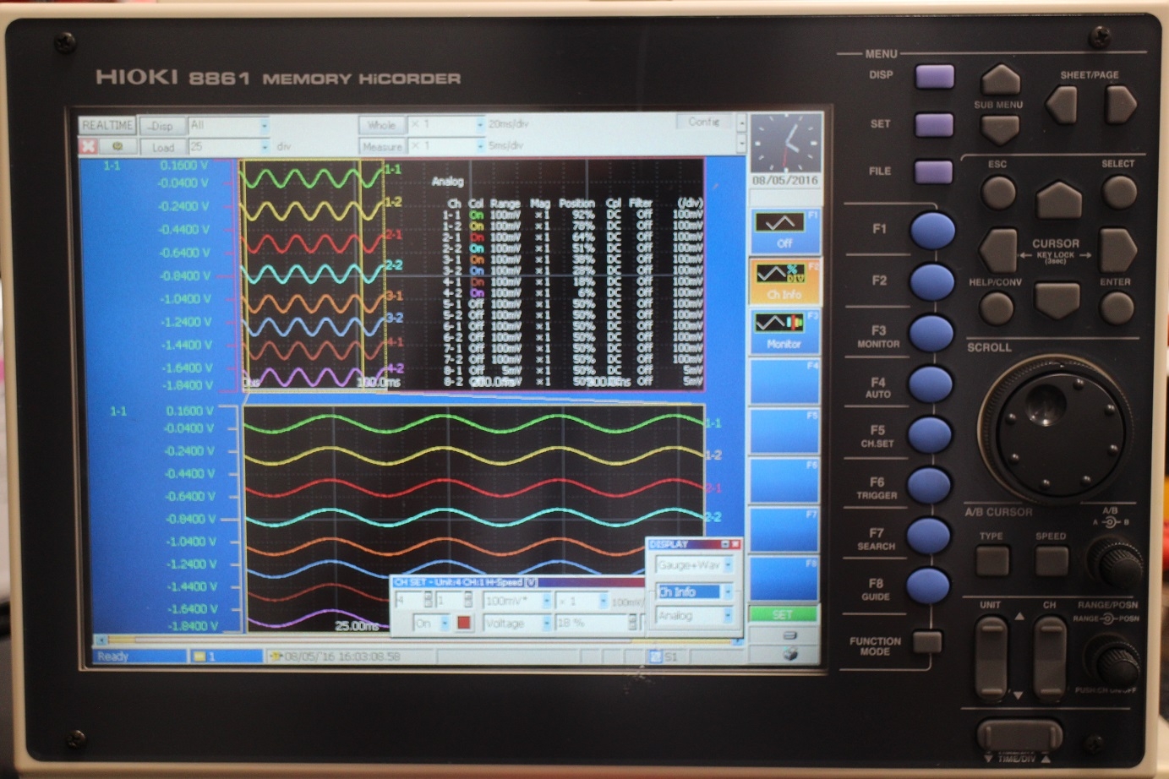The width and height of the screenshot is (1169, 779).
Task: Click the Whole button
Action: 381,124
